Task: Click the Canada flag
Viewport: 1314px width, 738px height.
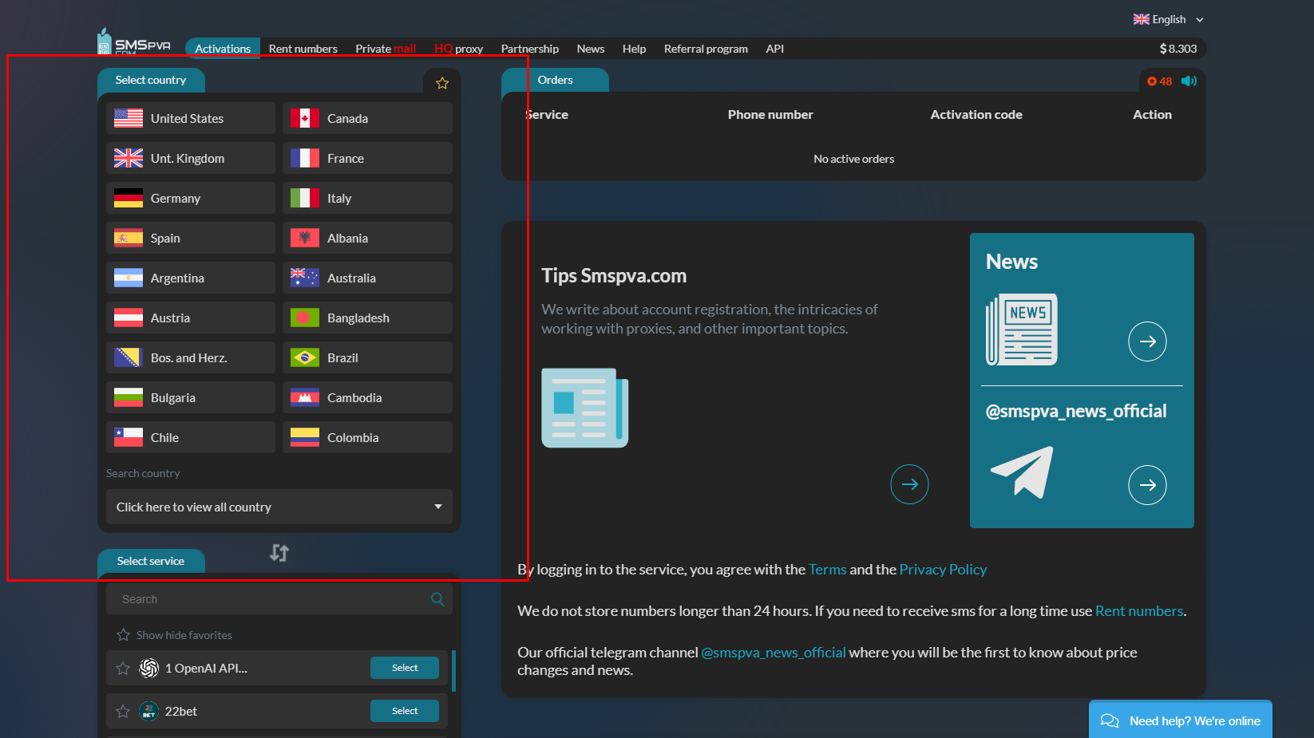Action: 305,118
